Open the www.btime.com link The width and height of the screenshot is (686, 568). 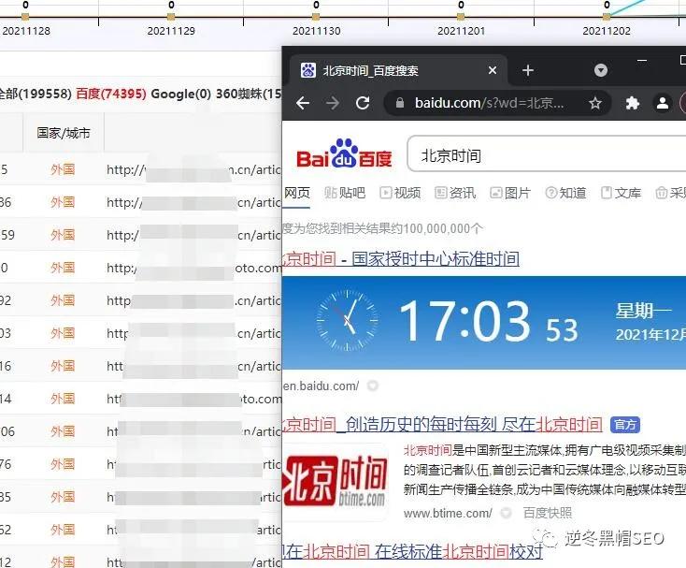pos(448,513)
